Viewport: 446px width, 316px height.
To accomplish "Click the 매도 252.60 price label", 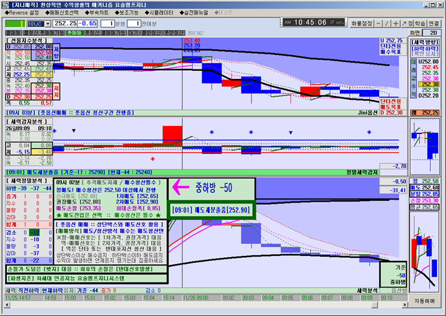I will pyautogui.click(x=424, y=187).
